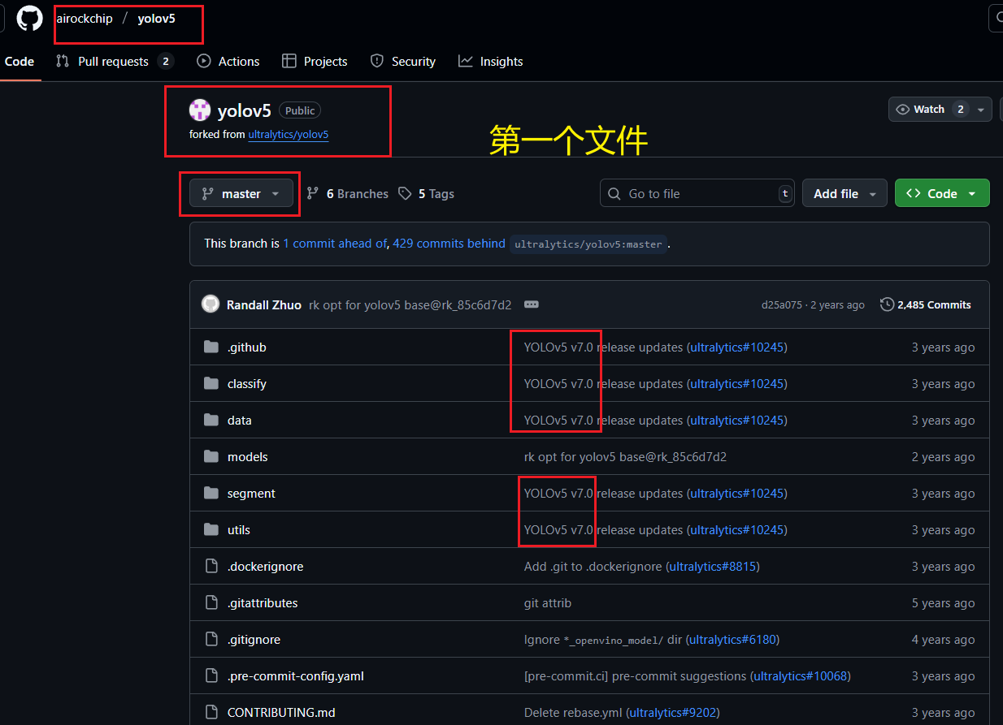View the 5 Tags link
The height and width of the screenshot is (725, 1003).
click(x=427, y=194)
